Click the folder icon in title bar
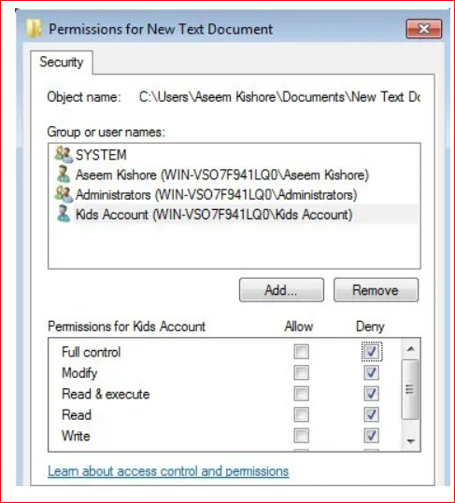455x503 pixels. [34, 29]
